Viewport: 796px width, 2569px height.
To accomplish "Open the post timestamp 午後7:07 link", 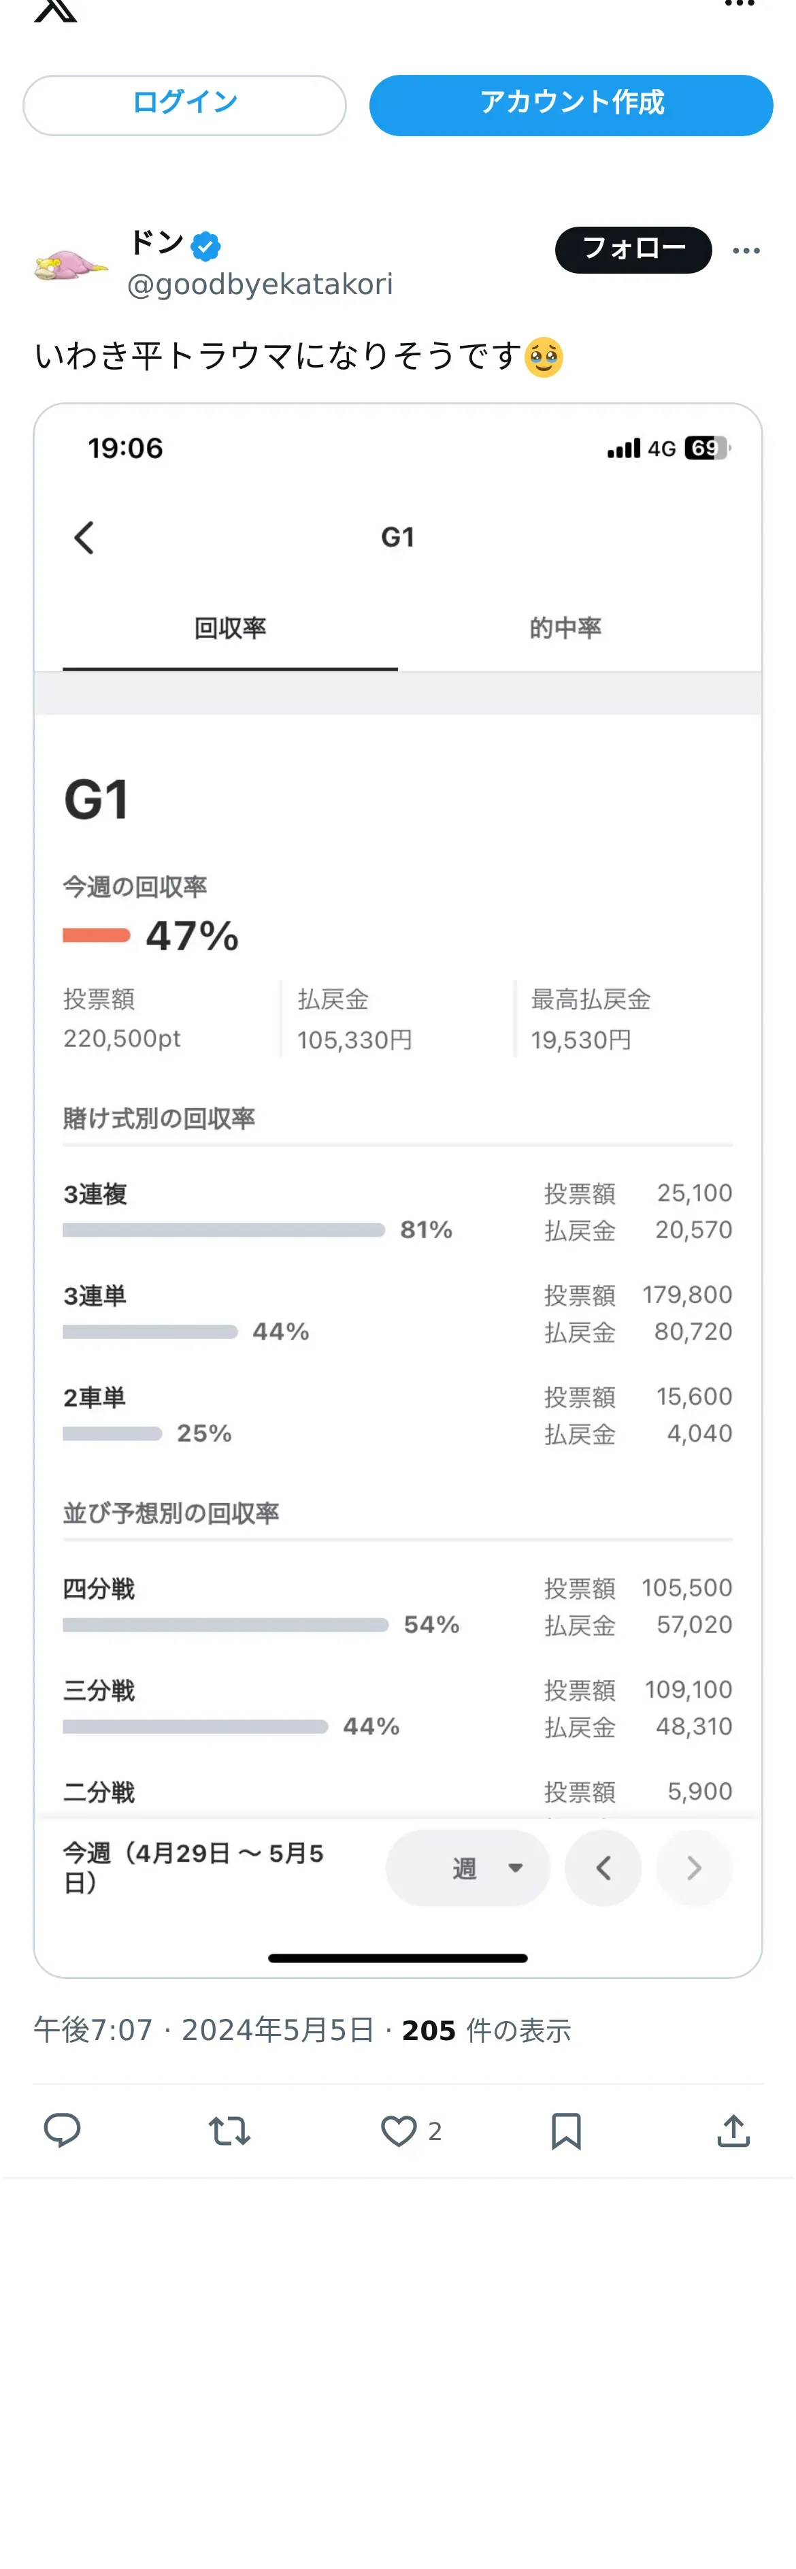I will pos(93,2031).
